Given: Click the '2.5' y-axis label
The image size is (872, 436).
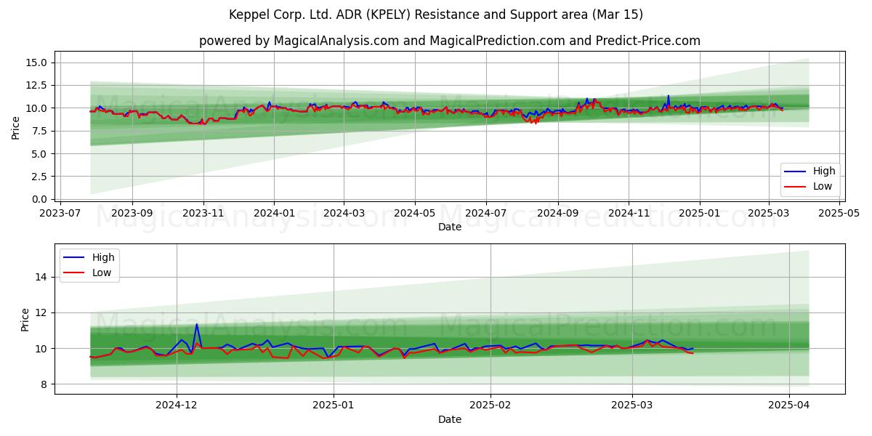Looking at the screenshot, I should click(x=41, y=177).
